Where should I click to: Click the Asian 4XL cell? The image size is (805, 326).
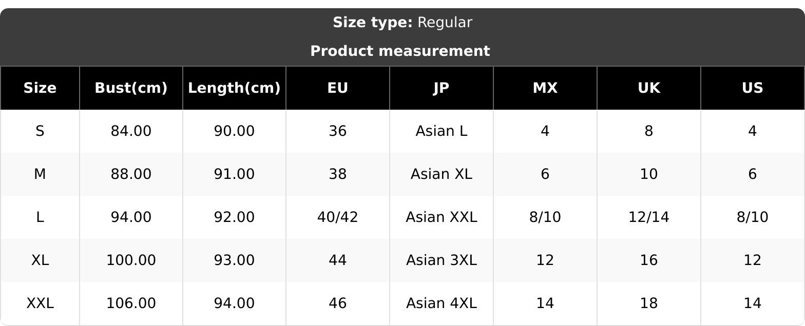[x=442, y=303]
